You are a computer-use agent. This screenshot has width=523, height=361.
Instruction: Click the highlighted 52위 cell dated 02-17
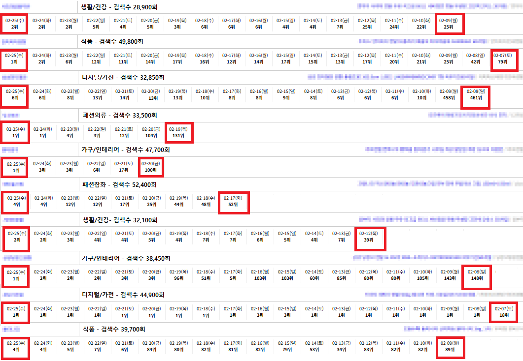click(x=234, y=201)
